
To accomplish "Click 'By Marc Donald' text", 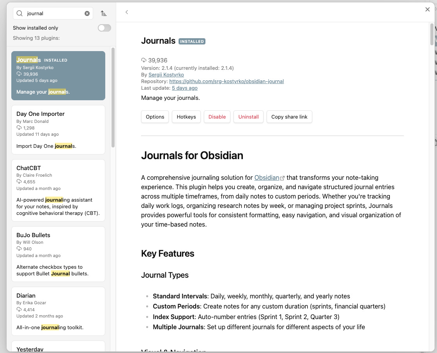I will coord(32,121).
